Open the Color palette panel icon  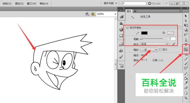121,17
